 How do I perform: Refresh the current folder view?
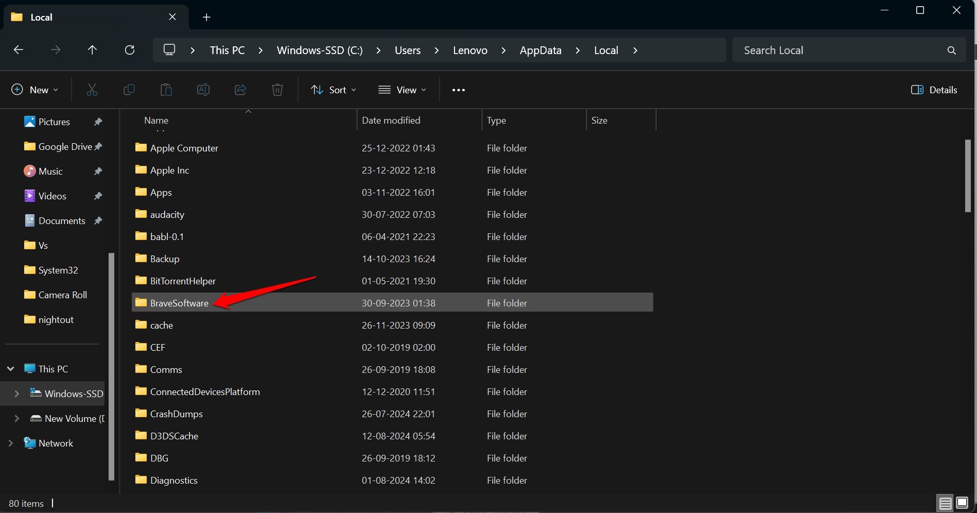130,50
